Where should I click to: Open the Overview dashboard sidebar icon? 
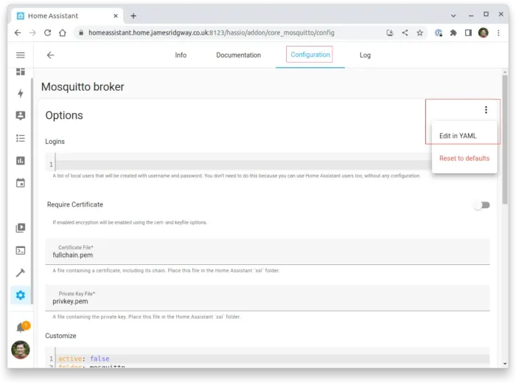[21, 72]
